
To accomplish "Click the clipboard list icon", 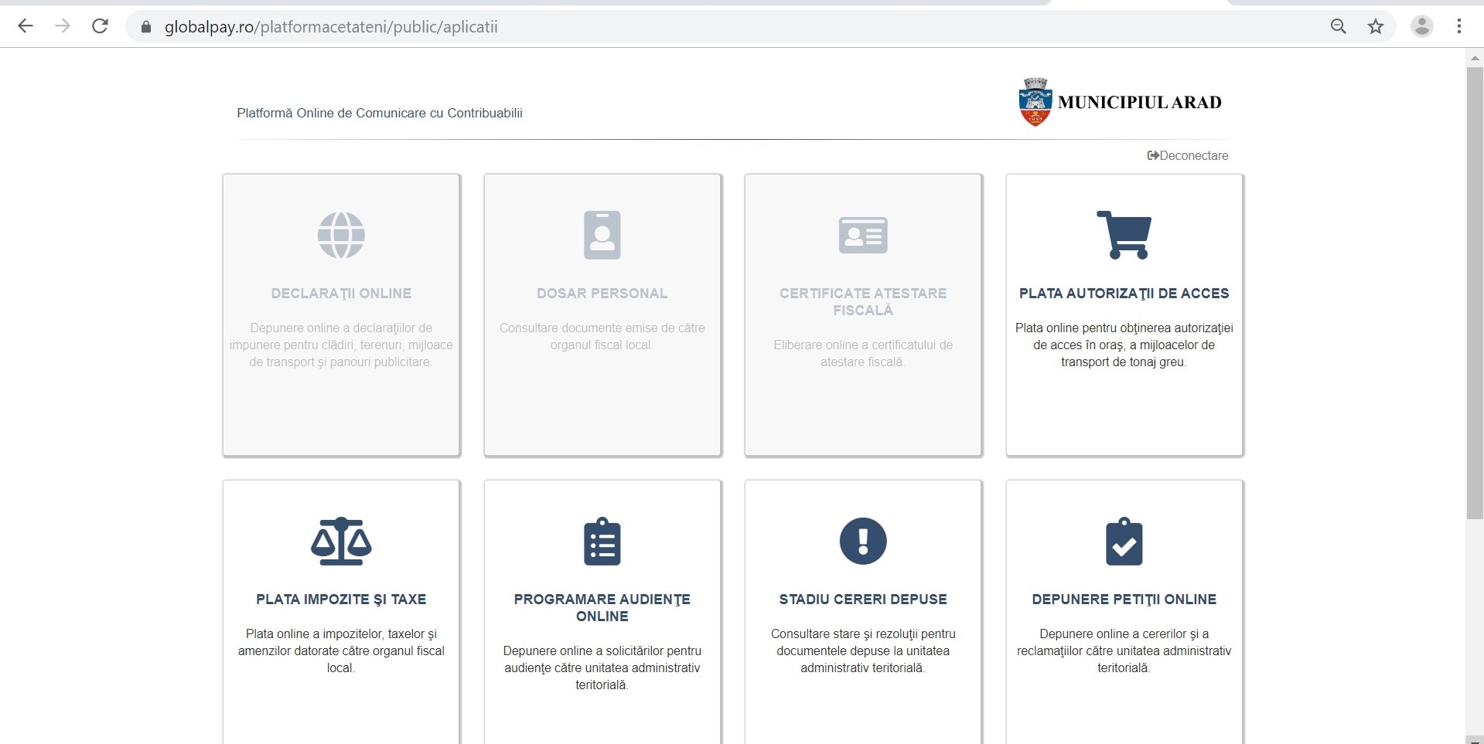I will (602, 541).
